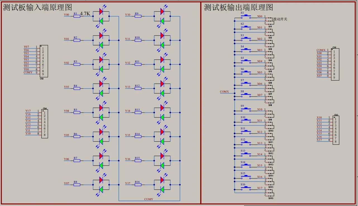Select the 9-pin connector with the COMY pin

(x=44, y=61)
